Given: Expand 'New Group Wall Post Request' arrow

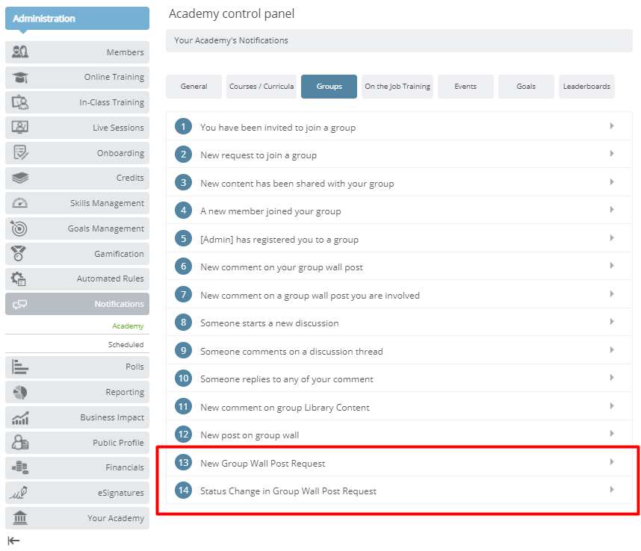Looking at the screenshot, I should pyautogui.click(x=612, y=462).
